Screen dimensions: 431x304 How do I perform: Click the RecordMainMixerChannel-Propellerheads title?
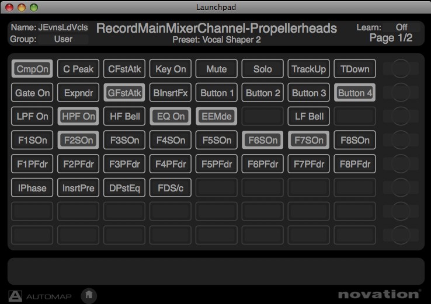pyautogui.click(x=217, y=28)
